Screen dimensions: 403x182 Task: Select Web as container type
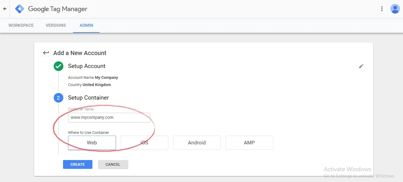tap(92, 143)
